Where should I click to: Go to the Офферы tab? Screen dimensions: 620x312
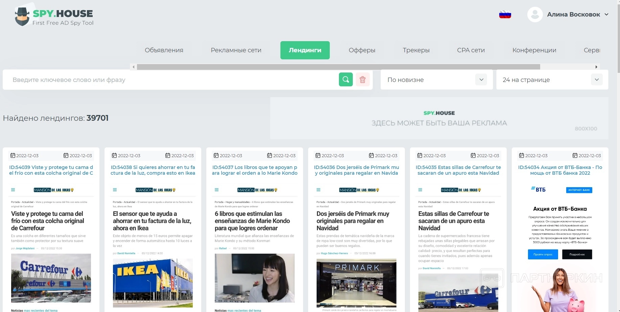point(362,50)
